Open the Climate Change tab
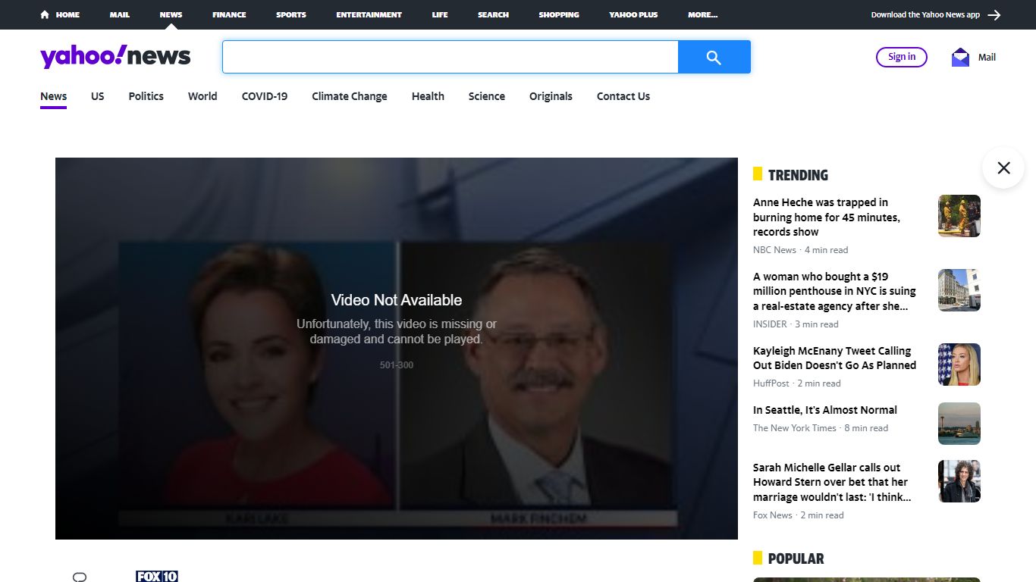The width and height of the screenshot is (1036, 582). (350, 96)
